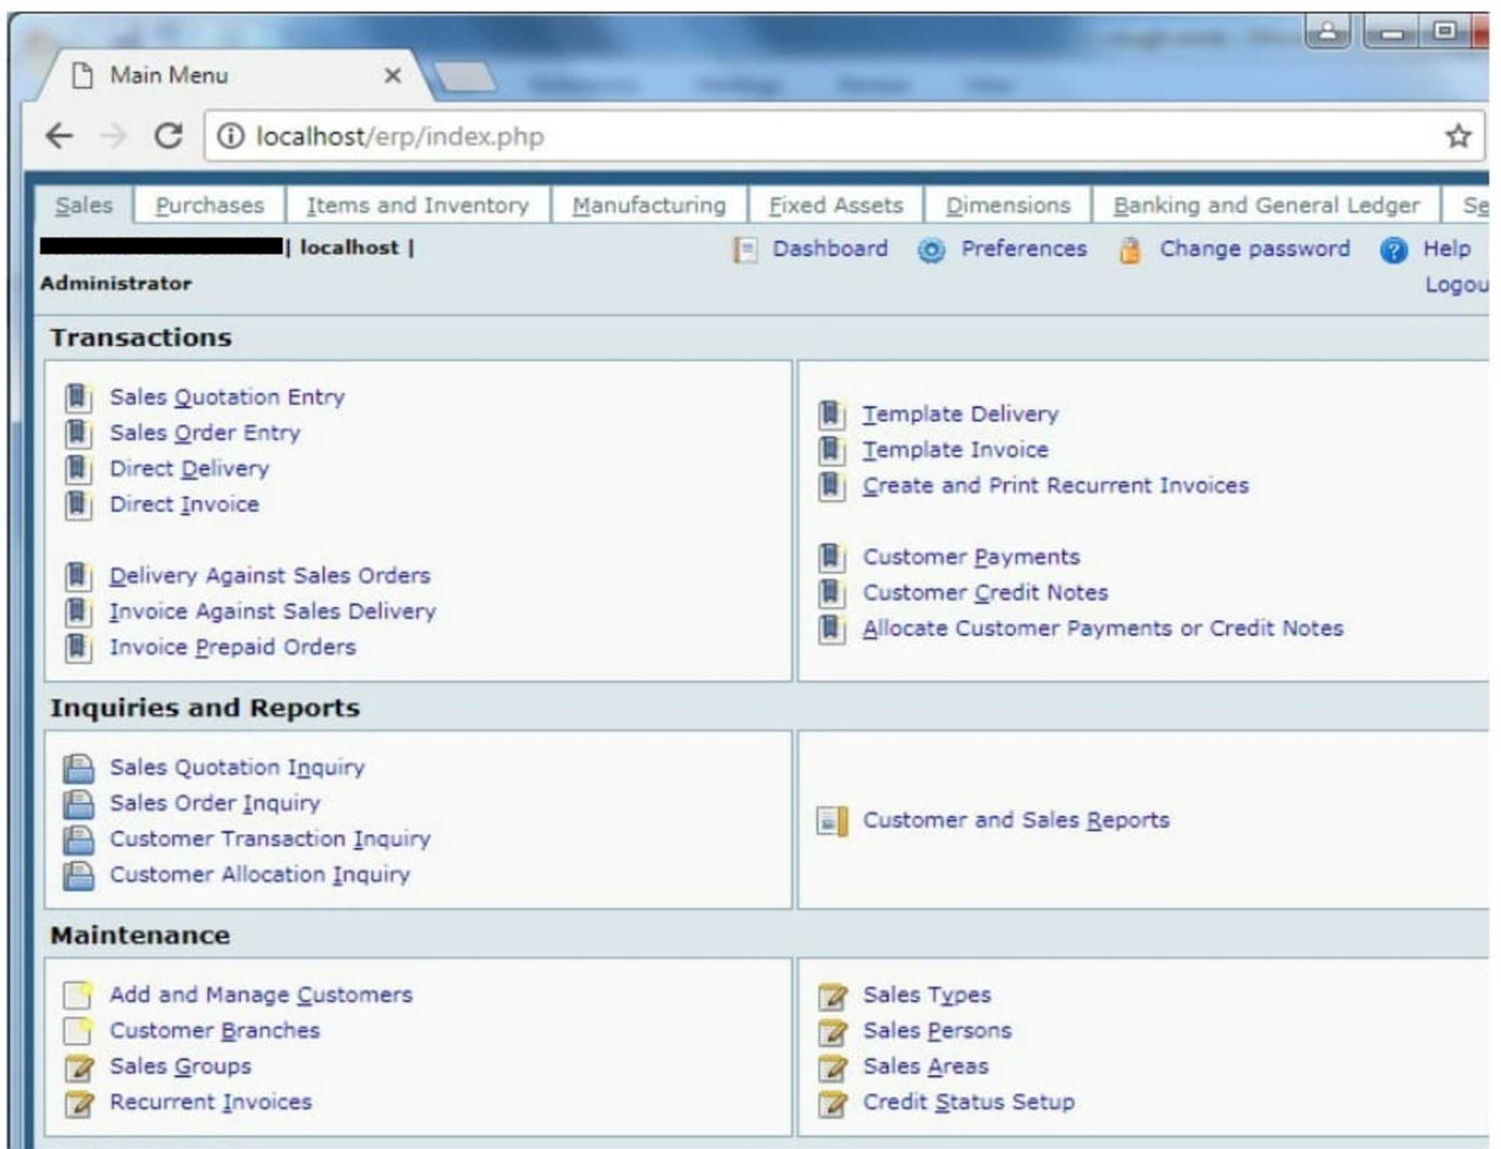Screen dimensions: 1501x1149
Task: Click the Recurrent Invoices pencil icon
Action: tap(78, 1102)
